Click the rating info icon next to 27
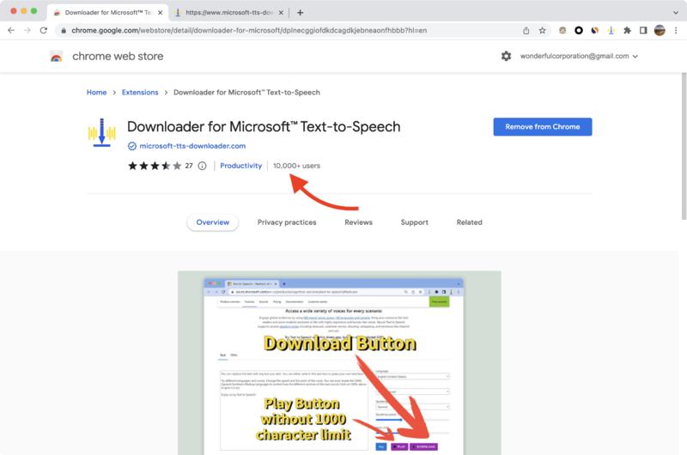This screenshot has width=687, height=455. coord(203,166)
